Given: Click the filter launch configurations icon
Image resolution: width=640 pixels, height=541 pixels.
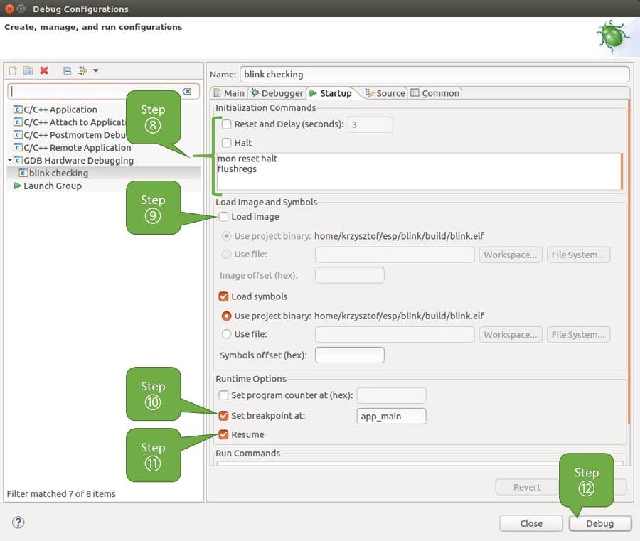Looking at the screenshot, I should pyautogui.click(x=82, y=70).
